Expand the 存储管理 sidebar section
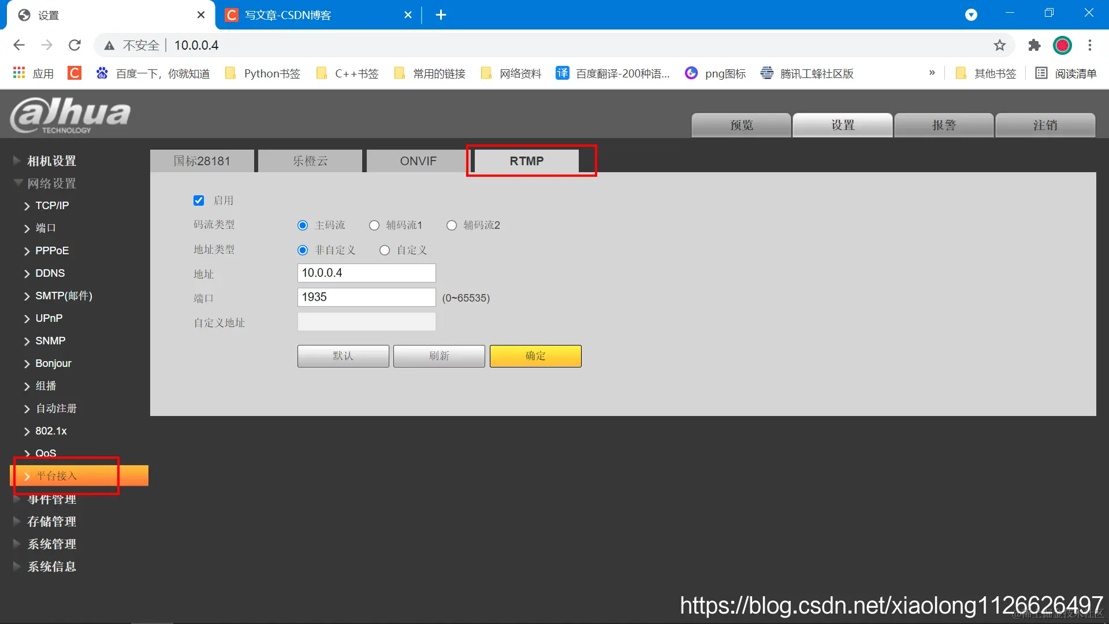Image resolution: width=1109 pixels, height=624 pixels. click(x=51, y=521)
